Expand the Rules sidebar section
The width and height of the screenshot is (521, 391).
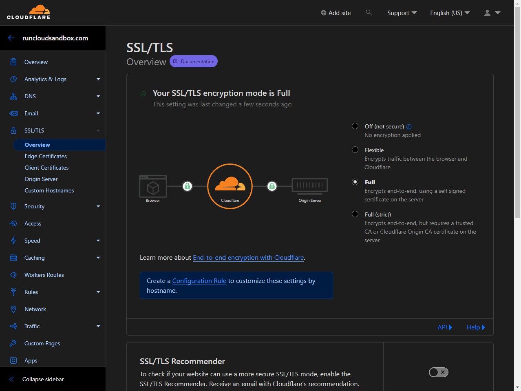point(98,292)
